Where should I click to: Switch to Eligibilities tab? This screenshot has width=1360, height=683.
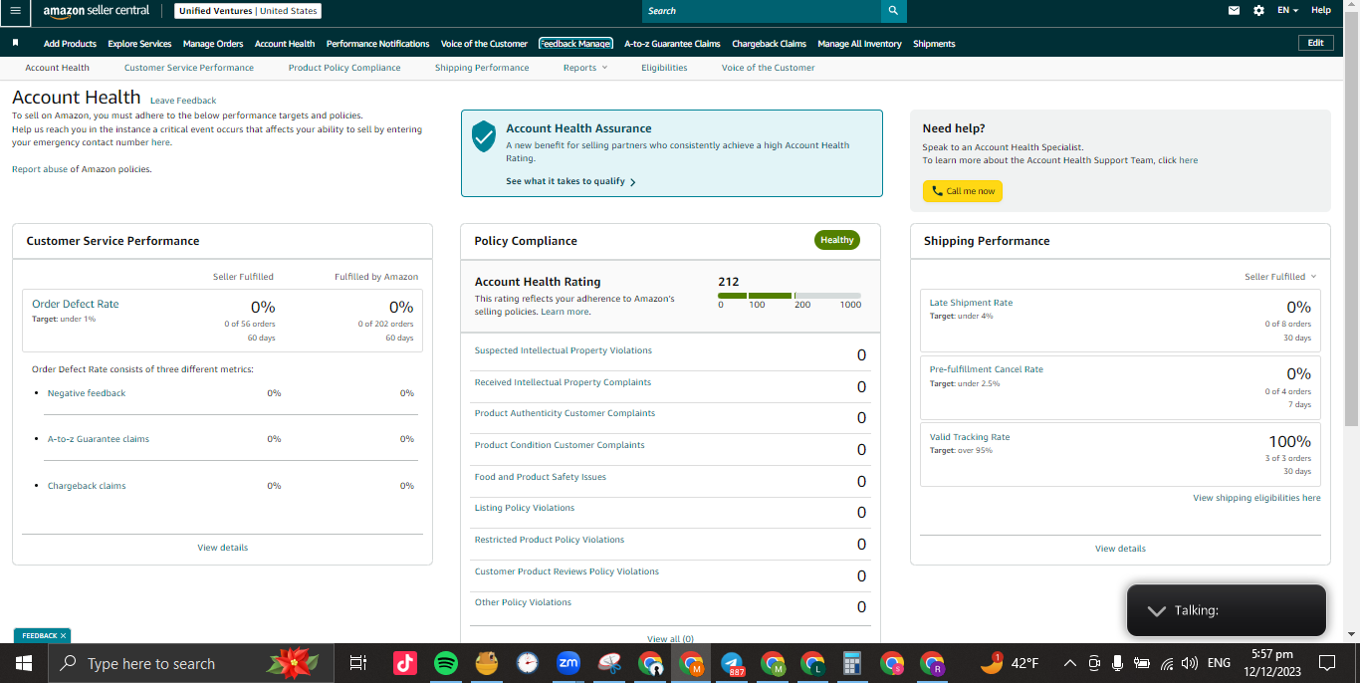(x=664, y=68)
